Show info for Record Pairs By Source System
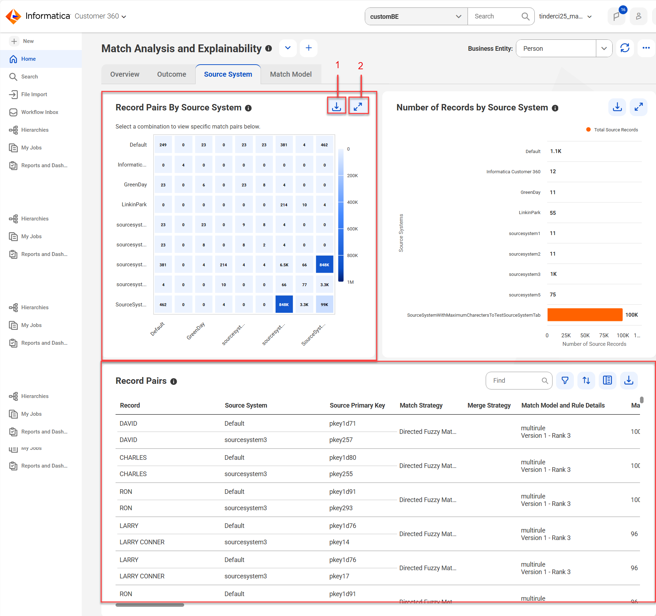656x616 pixels. click(249, 108)
